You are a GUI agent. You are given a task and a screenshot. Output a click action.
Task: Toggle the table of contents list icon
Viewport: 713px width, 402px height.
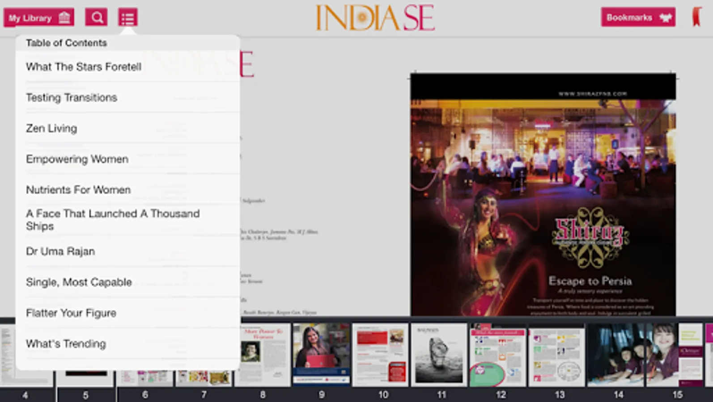point(127,18)
